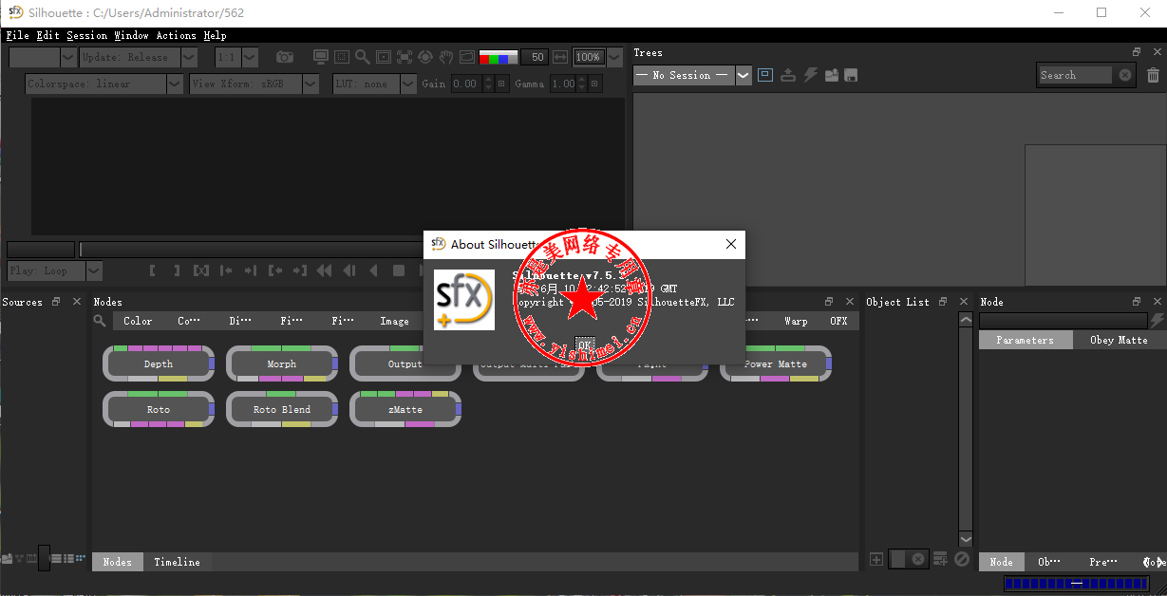1167x596 pixels.
Task: Open the unlabeled dropdown left of Update: Release
Action: coord(43,57)
